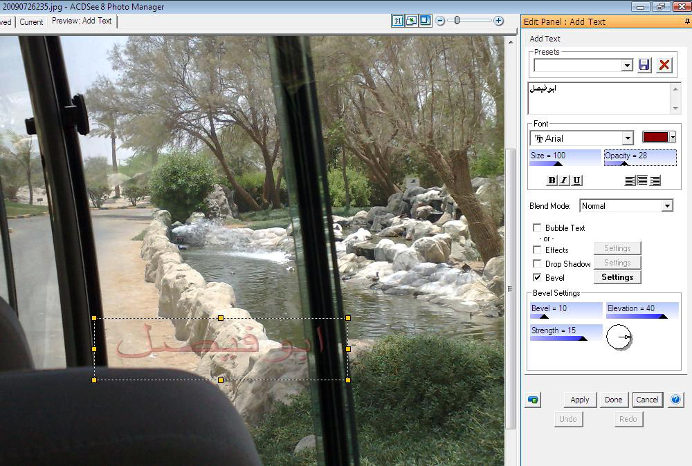Image resolution: width=692 pixels, height=466 pixels.
Task: Click the bottom-right handle of text box
Action: pyautogui.click(x=348, y=380)
